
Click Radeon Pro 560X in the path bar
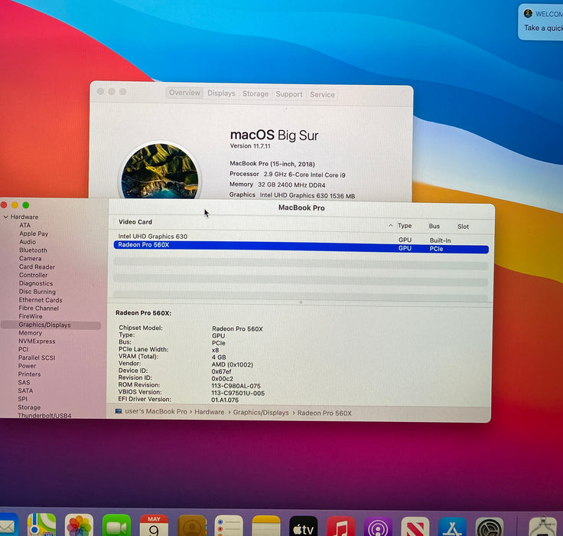pos(324,413)
